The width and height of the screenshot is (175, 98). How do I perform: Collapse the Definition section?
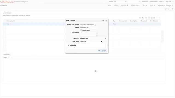coord(3,13)
